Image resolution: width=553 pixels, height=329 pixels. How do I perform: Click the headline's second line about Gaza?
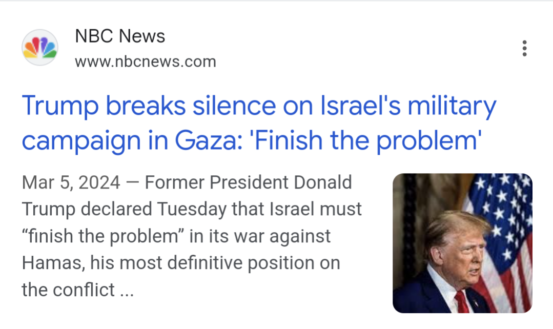pyautogui.click(x=251, y=139)
